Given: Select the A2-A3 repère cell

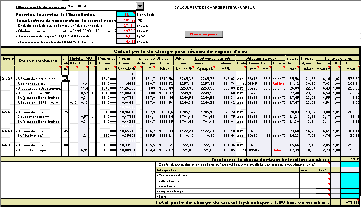Looking at the screenshot, I should pyautogui.click(x=7, y=112).
